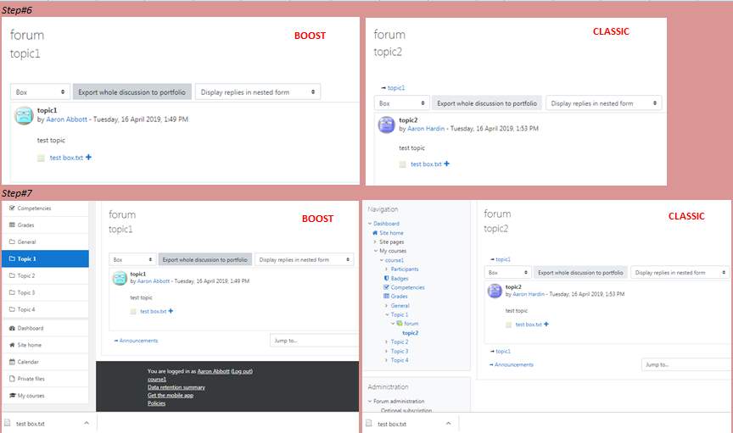The width and height of the screenshot is (733, 433).
Task: Click Topic 2 folder icon in Boost sidebar
Action: pyautogui.click(x=12, y=275)
